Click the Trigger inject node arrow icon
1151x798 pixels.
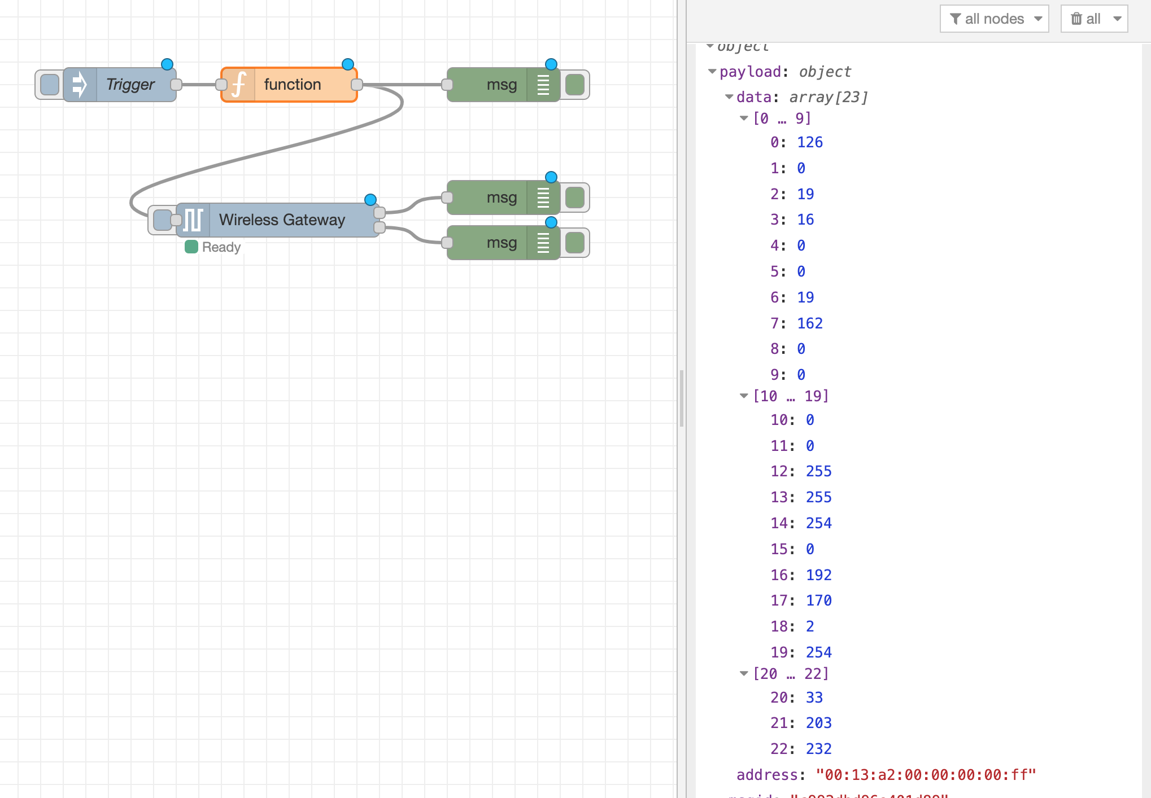click(x=80, y=85)
